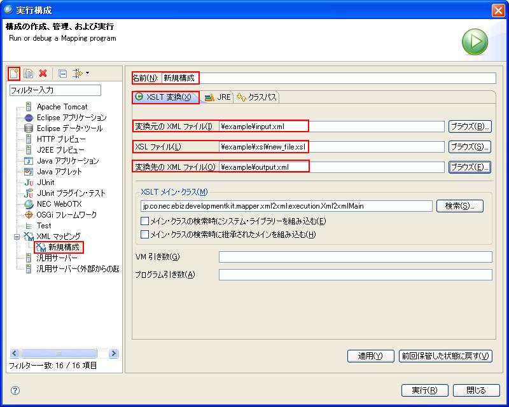Image resolution: width=509 pixels, height=407 pixels.
Task: Switch to the JRE tab
Action: [218, 97]
